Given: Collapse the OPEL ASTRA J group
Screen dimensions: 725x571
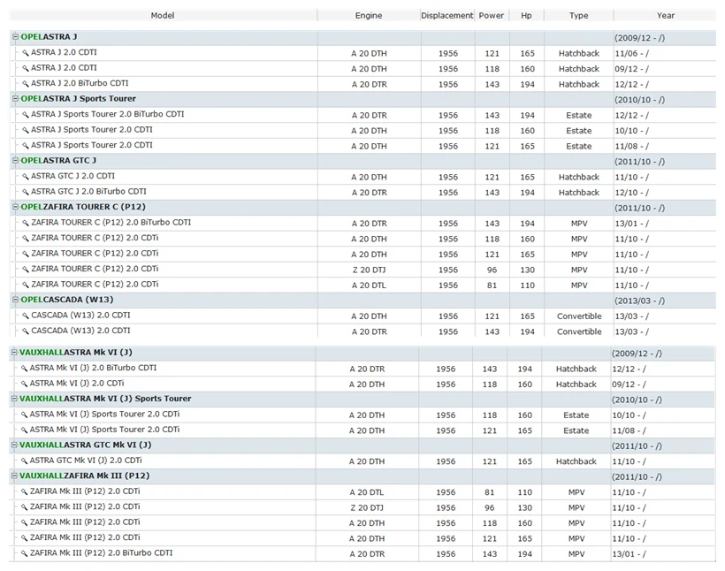Looking at the screenshot, I should (x=16, y=36).
